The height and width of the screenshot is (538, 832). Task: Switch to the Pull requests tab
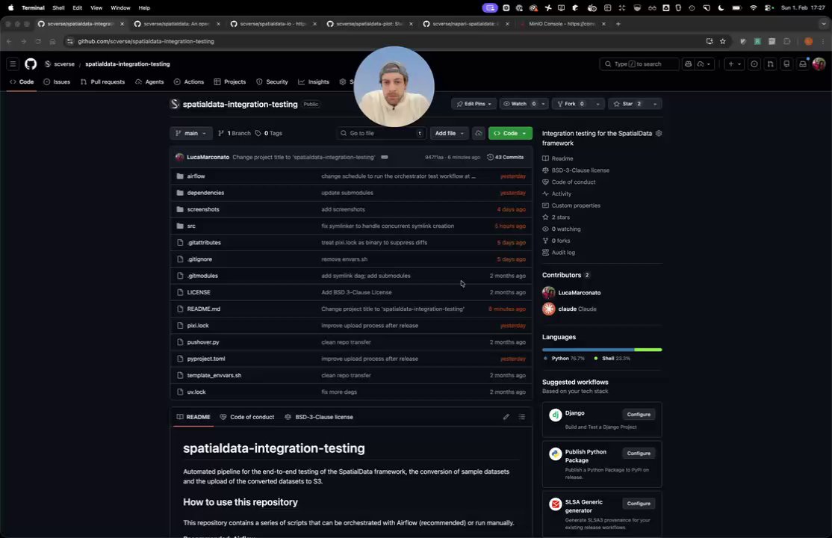tap(102, 81)
